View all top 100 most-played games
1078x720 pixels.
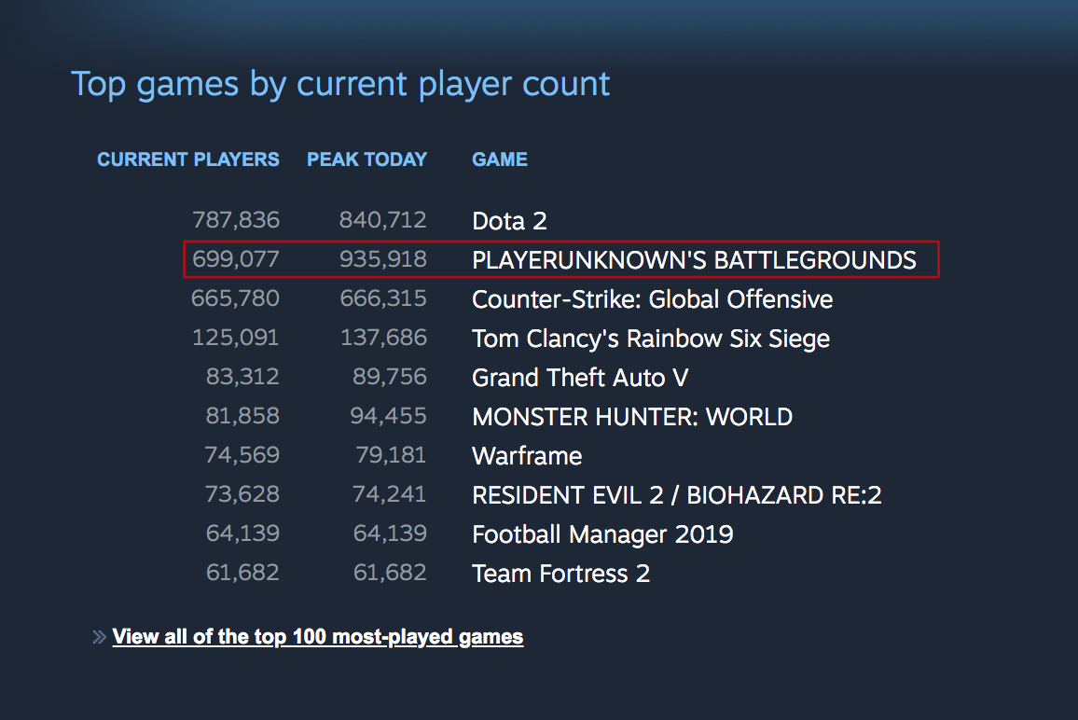coord(317,637)
